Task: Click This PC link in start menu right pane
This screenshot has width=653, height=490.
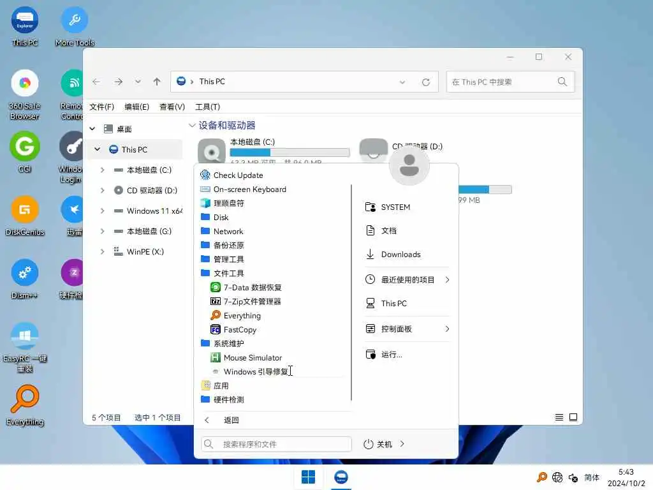Action: (x=386, y=303)
